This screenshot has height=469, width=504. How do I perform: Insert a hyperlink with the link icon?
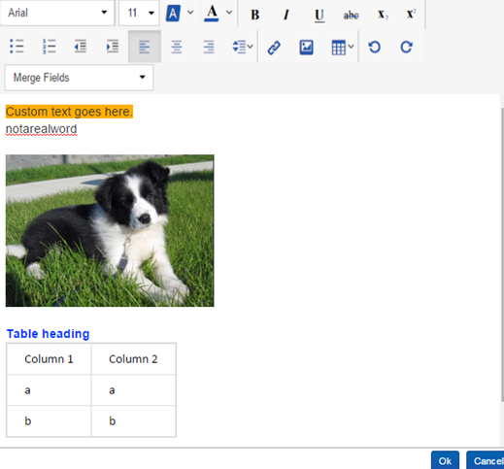[x=274, y=48]
